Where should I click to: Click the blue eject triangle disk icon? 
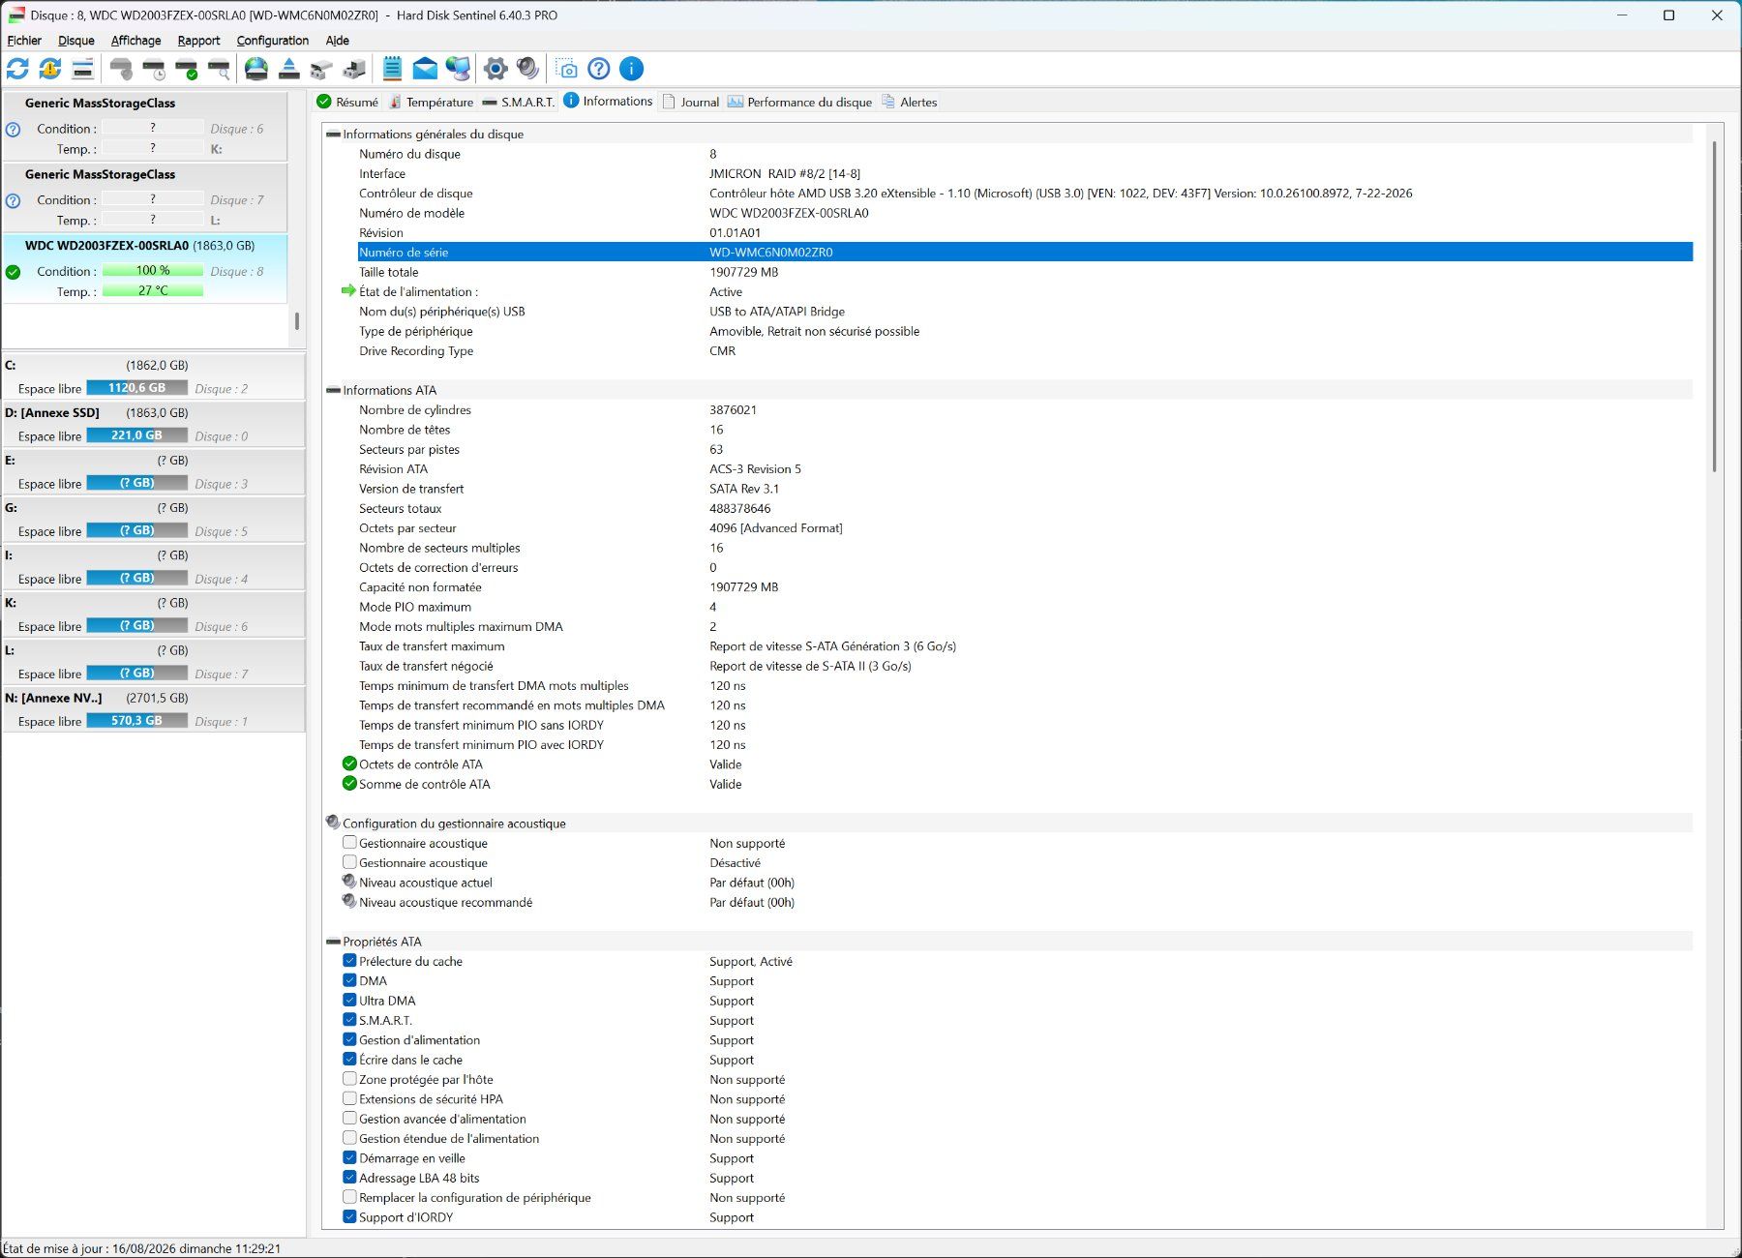pyautogui.click(x=288, y=69)
